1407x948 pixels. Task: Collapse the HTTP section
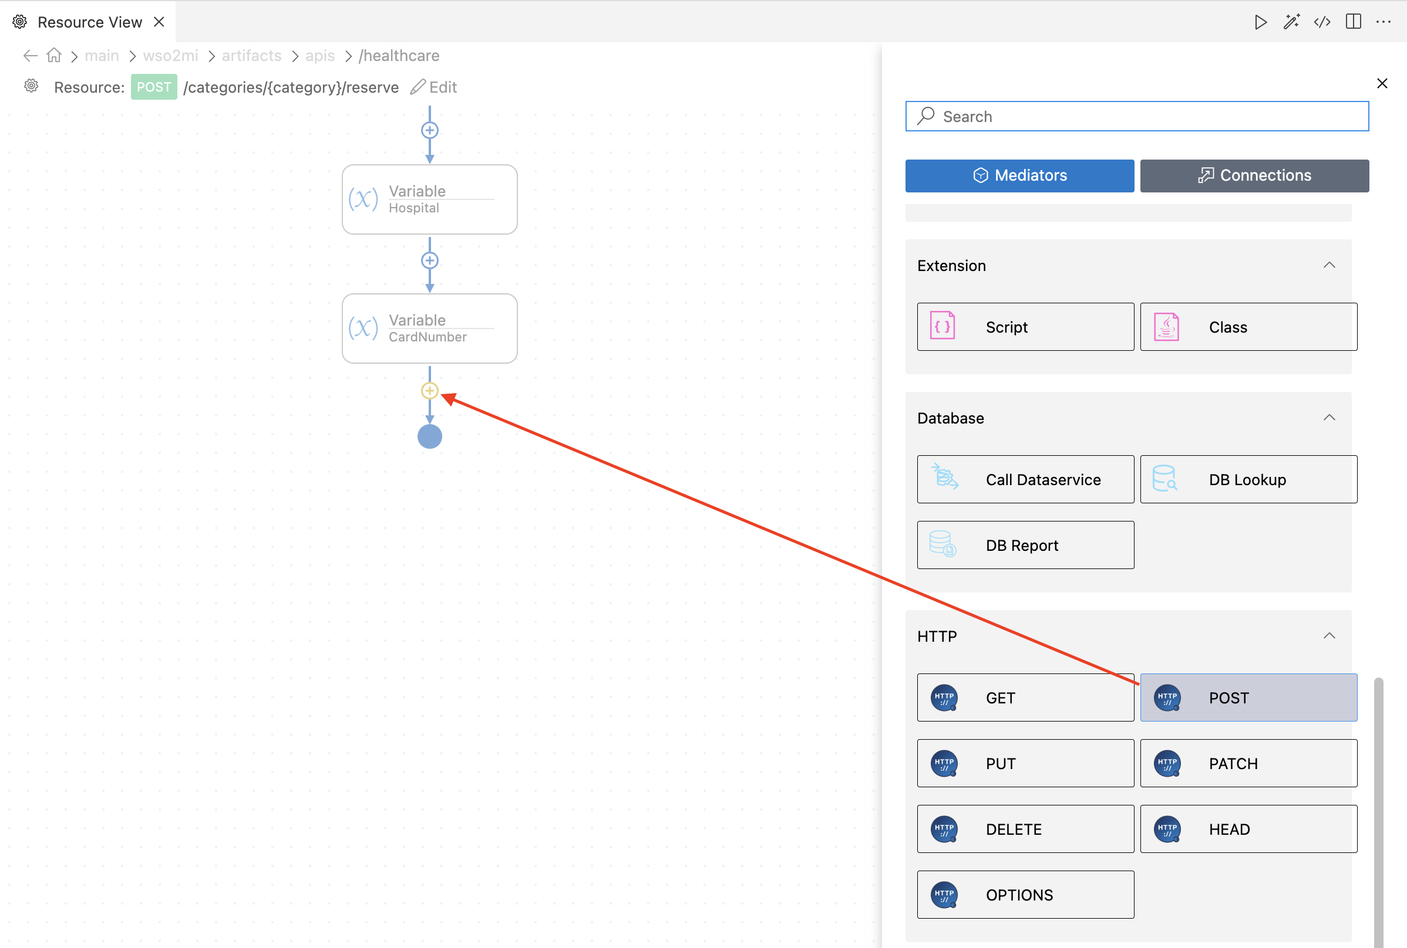click(1329, 635)
